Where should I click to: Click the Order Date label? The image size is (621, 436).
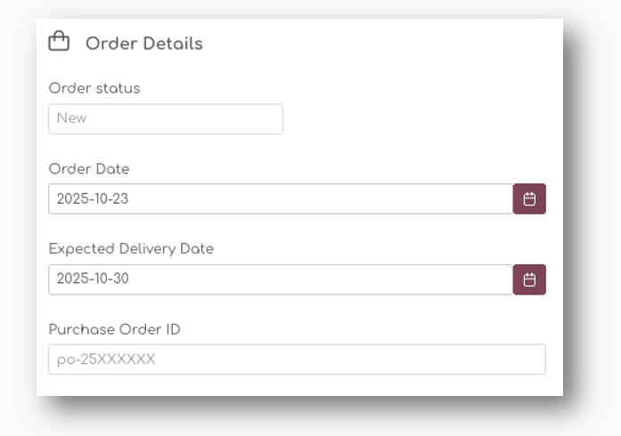tap(89, 169)
